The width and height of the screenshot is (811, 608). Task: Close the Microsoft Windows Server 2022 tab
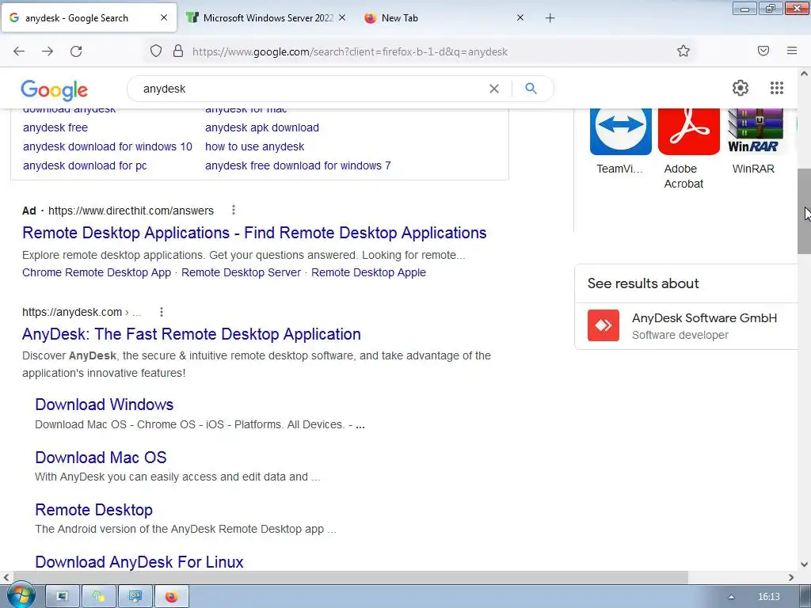pyautogui.click(x=342, y=17)
